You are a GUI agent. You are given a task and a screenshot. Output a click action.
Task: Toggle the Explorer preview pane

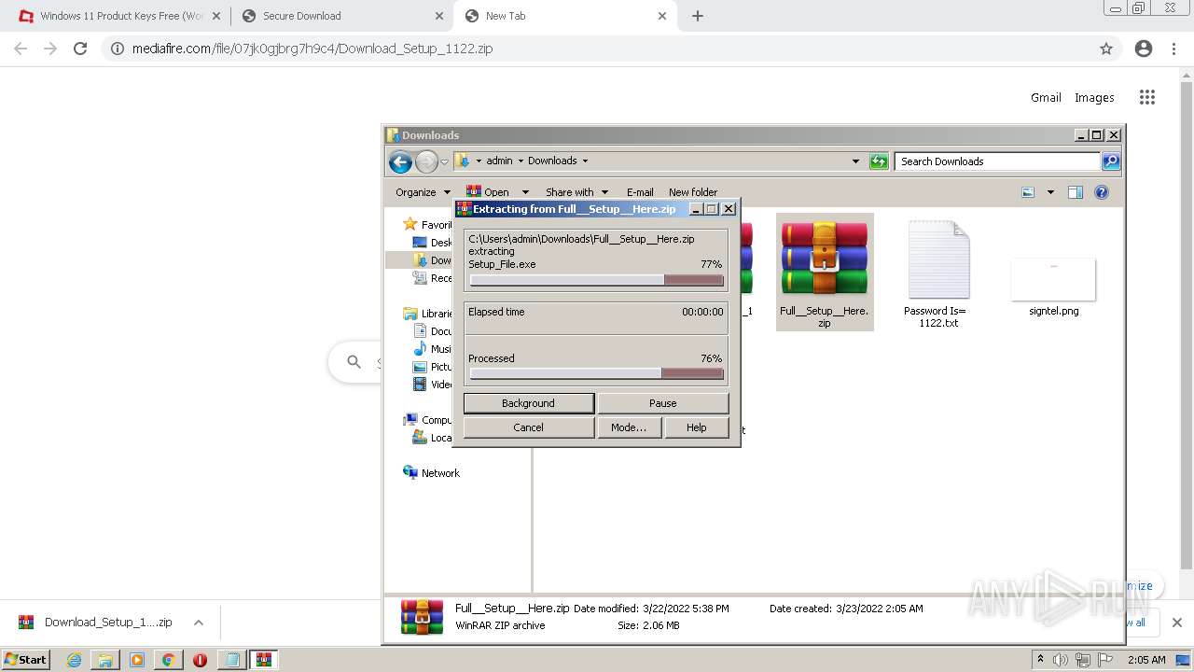click(x=1076, y=192)
